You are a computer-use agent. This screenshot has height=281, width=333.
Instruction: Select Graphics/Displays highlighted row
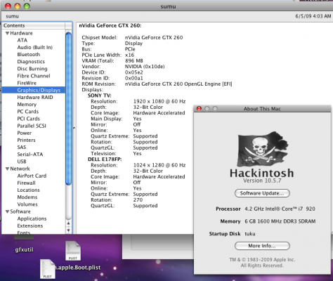pyautogui.click(x=33, y=90)
